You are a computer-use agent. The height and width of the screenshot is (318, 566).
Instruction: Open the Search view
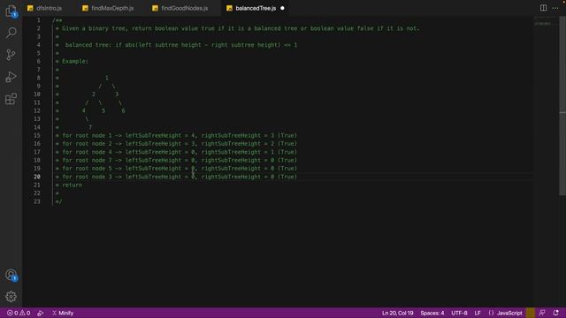[11, 33]
